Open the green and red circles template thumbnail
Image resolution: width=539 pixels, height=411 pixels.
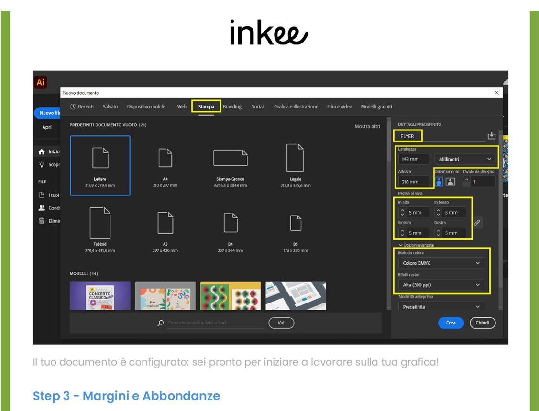[x=231, y=296]
